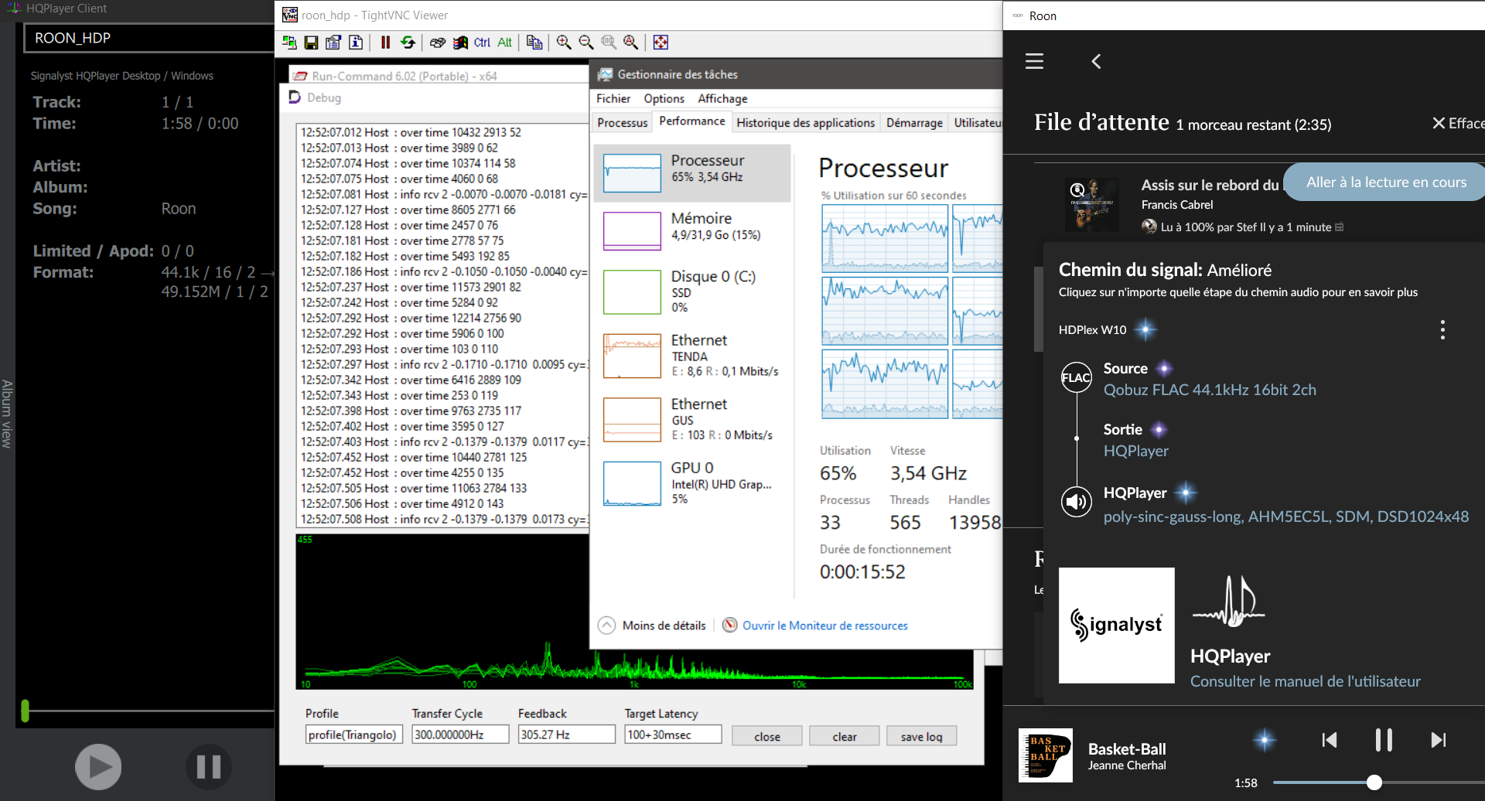Image resolution: width=1485 pixels, height=801 pixels.
Task: Open File transfer icon in TightVNC toolbar
Action: point(534,43)
